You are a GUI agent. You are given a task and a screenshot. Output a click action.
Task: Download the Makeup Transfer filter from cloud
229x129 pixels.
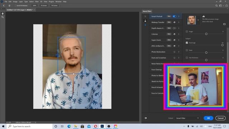point(174,22)
